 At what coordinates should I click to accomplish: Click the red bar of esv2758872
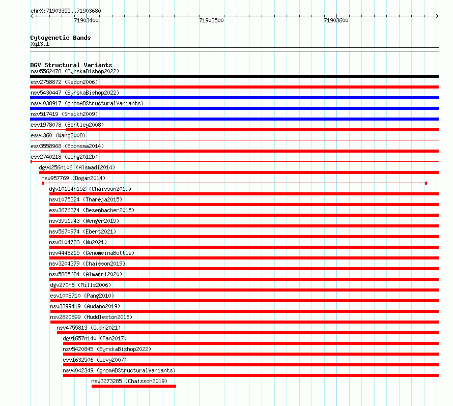pos(234,87)
